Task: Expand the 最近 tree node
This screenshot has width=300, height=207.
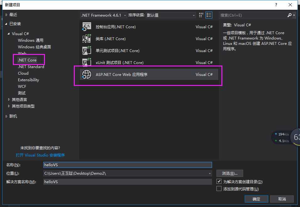Action: [x=6, y=15]
